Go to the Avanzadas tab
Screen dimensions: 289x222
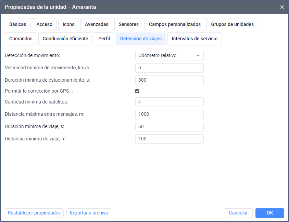click(x=97, y=25)
